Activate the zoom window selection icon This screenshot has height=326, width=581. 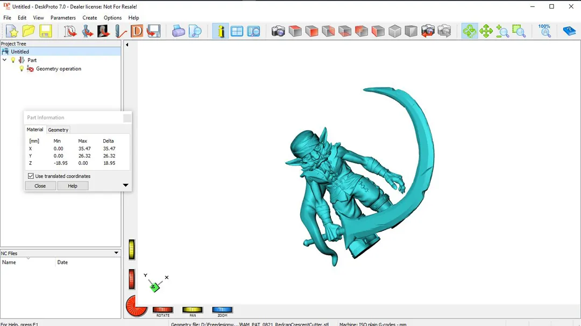pos(519,31)
